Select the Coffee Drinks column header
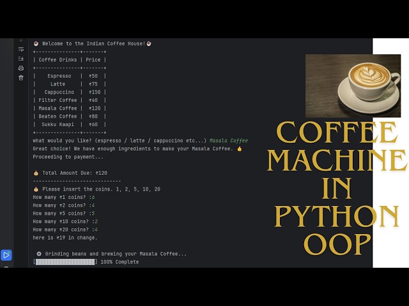Viewport: 409px width, 306px height. tap(58, 60)
